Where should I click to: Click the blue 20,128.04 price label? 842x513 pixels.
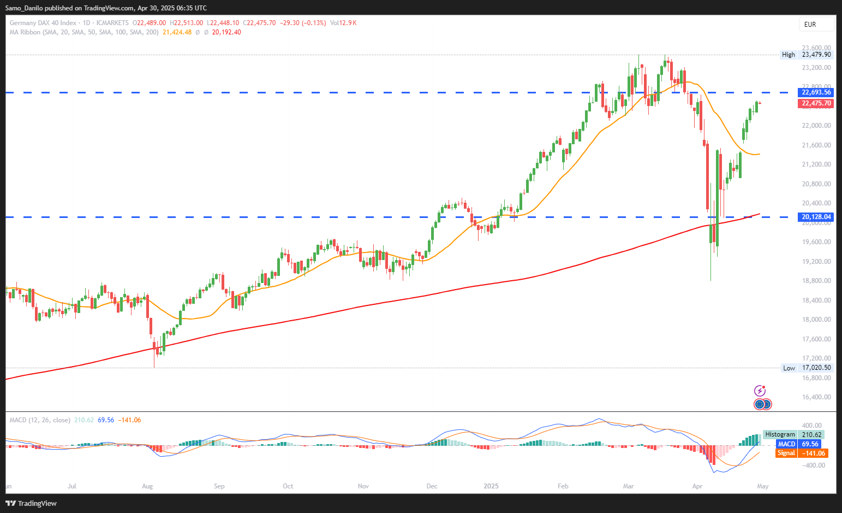(x=816, y=217)
